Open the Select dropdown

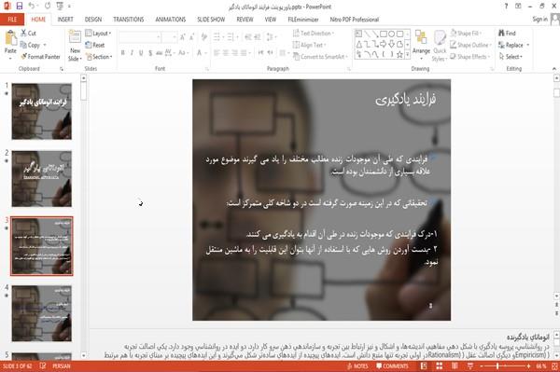[511, 57]
